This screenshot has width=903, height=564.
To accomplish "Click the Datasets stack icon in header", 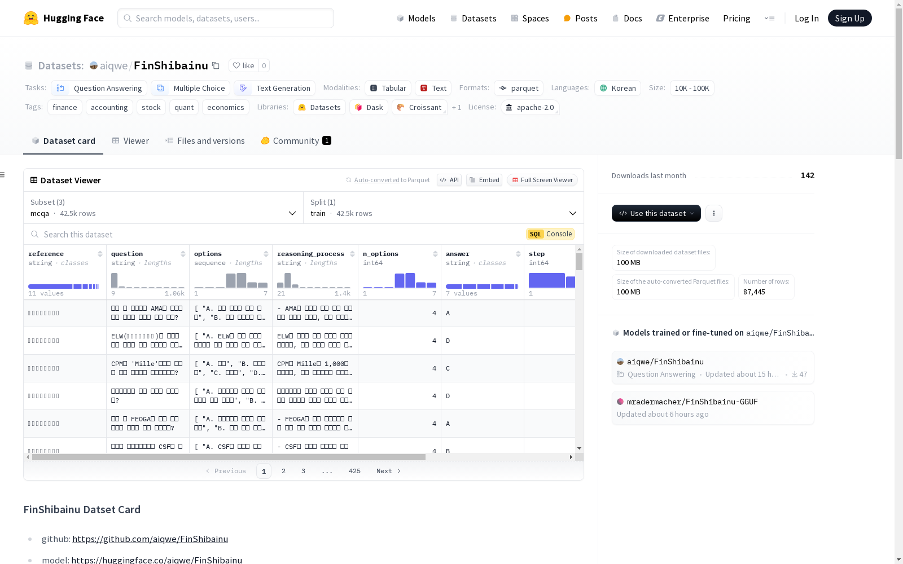I will 29,65.
